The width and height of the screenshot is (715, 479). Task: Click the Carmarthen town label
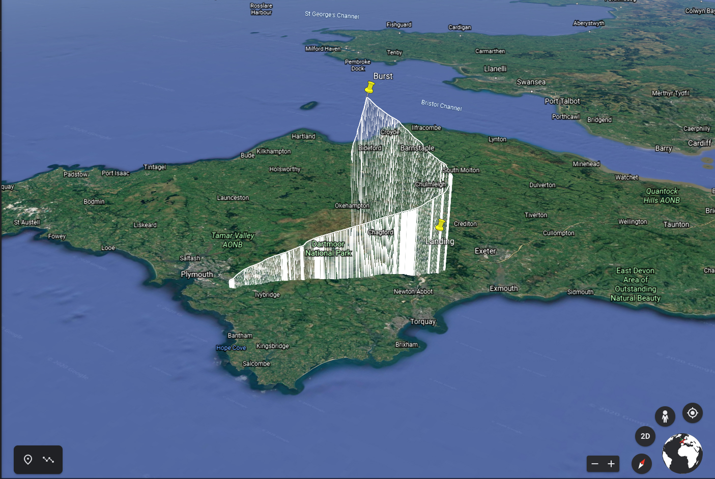(490, 51)
